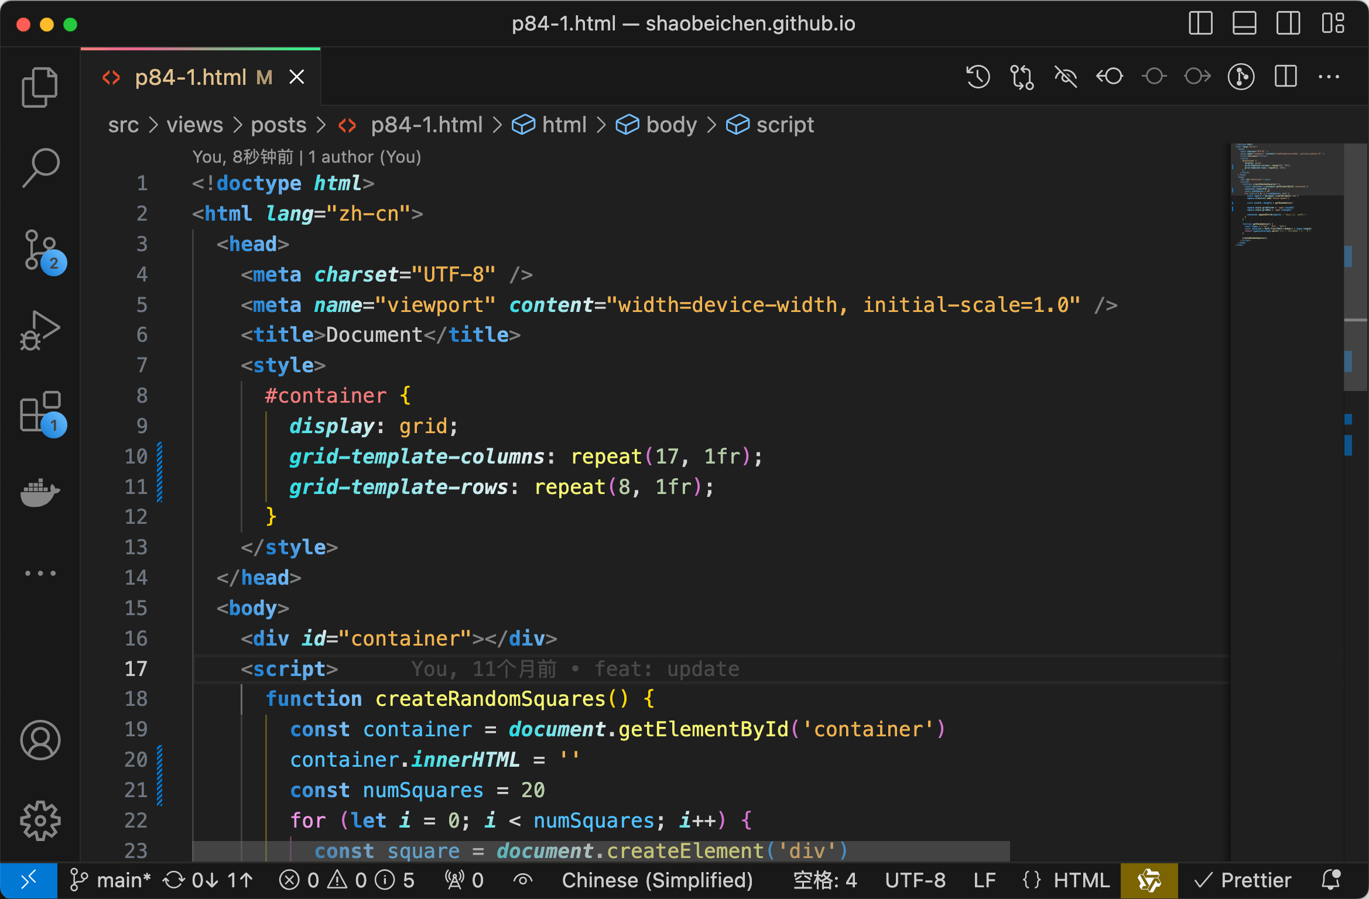Toggle the primary sidebar layout button
Screen dimensions: 1369x899
(1200, 23)
